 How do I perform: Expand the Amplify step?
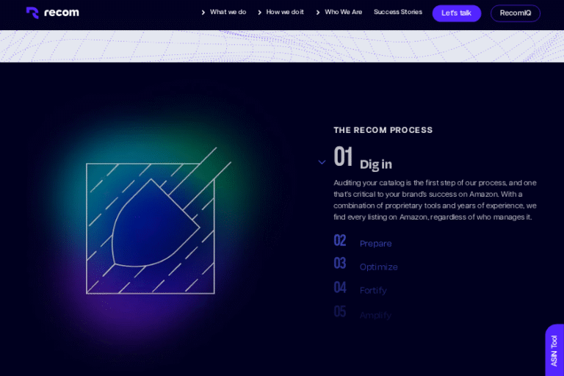pyautogui.click(x=375, y=315)
